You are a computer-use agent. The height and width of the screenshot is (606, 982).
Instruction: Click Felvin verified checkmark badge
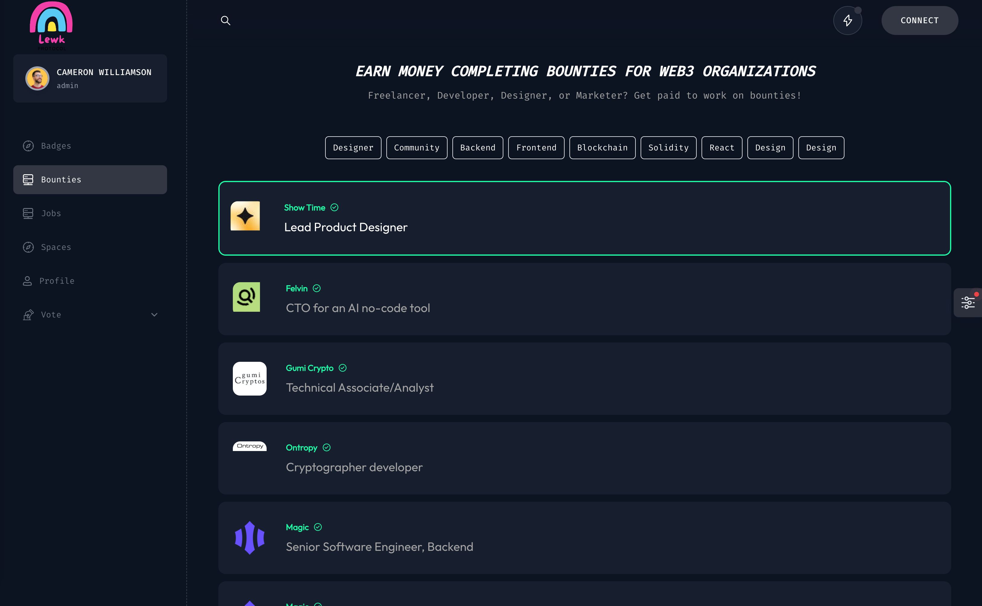[x=317, y=289]
